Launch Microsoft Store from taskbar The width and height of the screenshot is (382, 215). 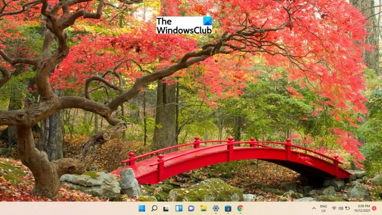coord(228,208)
